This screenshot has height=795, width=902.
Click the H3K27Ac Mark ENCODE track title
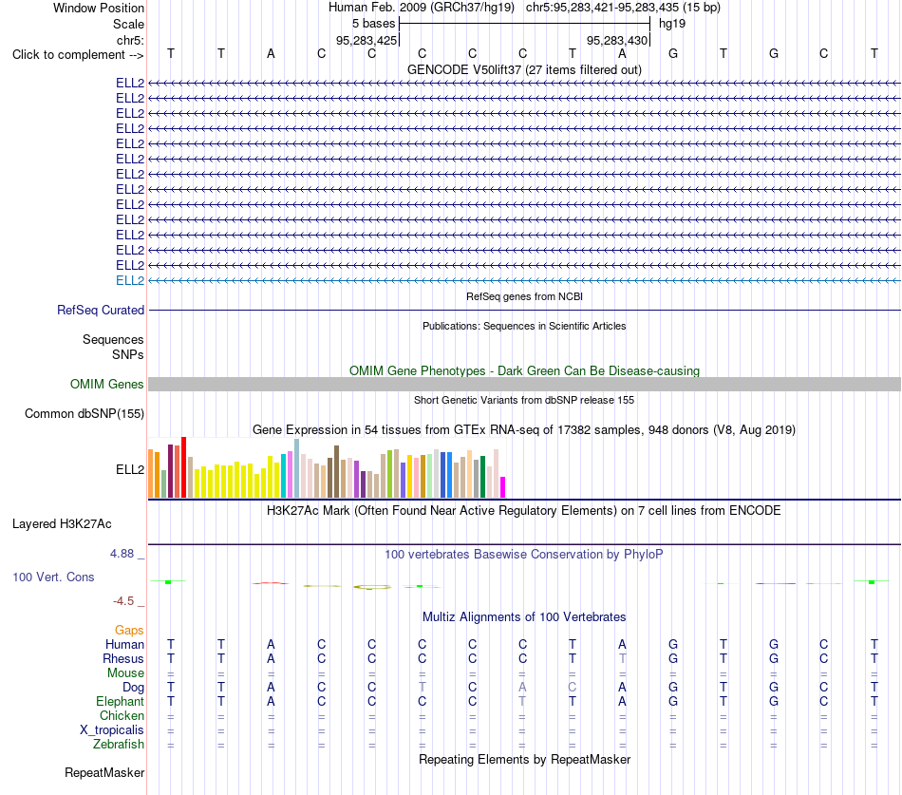click(524, 511)
